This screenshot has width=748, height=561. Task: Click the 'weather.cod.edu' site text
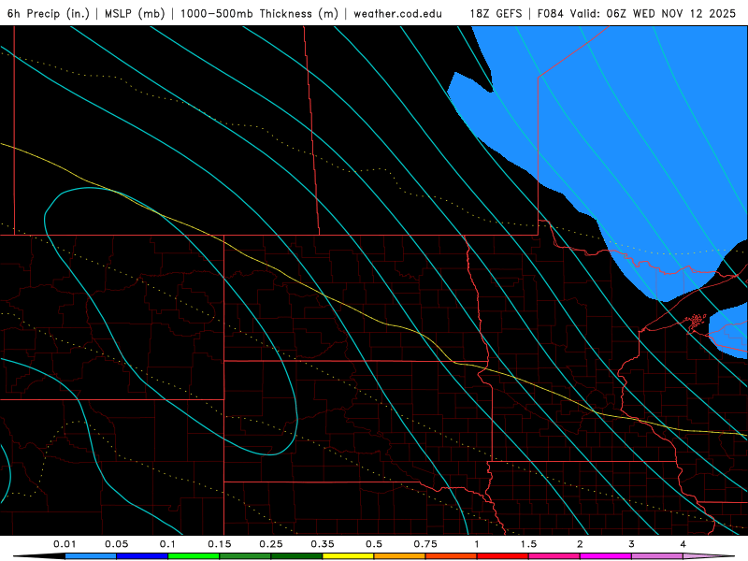pos(398,13)
